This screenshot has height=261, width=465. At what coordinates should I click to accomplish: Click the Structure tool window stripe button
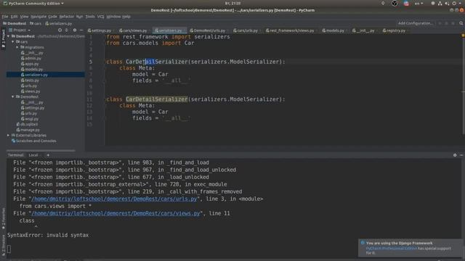point(3,245)
